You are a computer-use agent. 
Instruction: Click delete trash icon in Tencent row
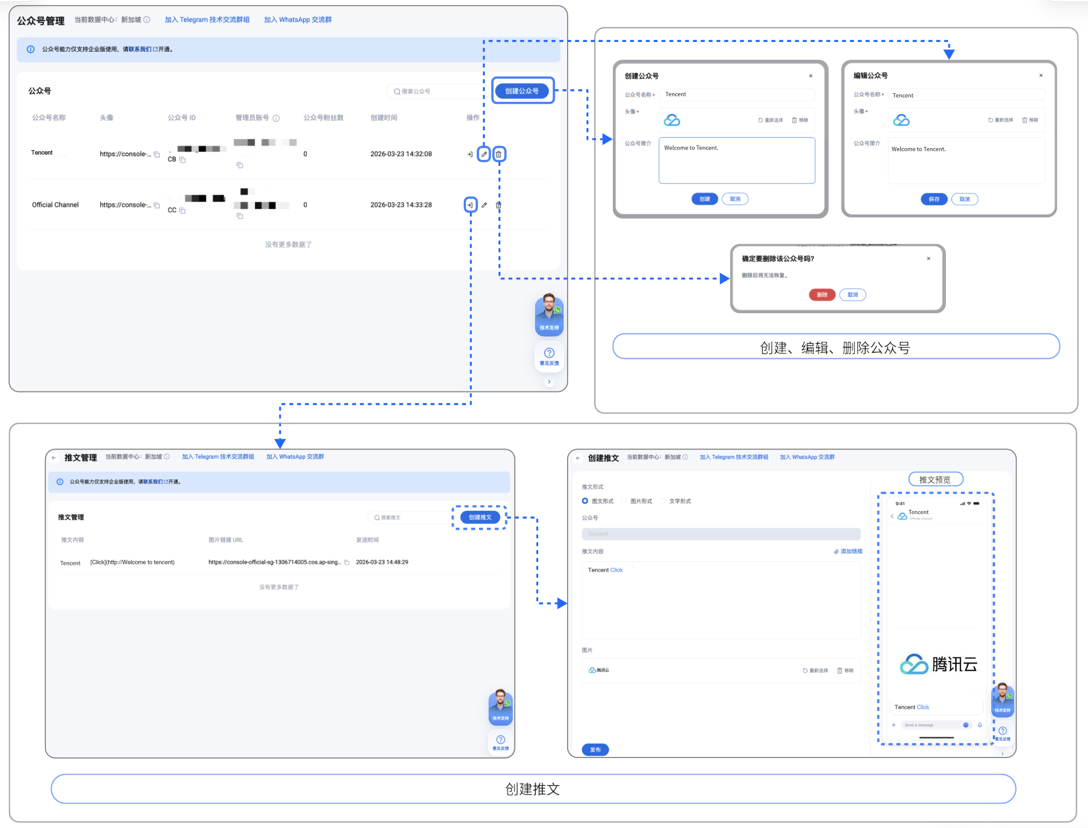click(499, 155)
